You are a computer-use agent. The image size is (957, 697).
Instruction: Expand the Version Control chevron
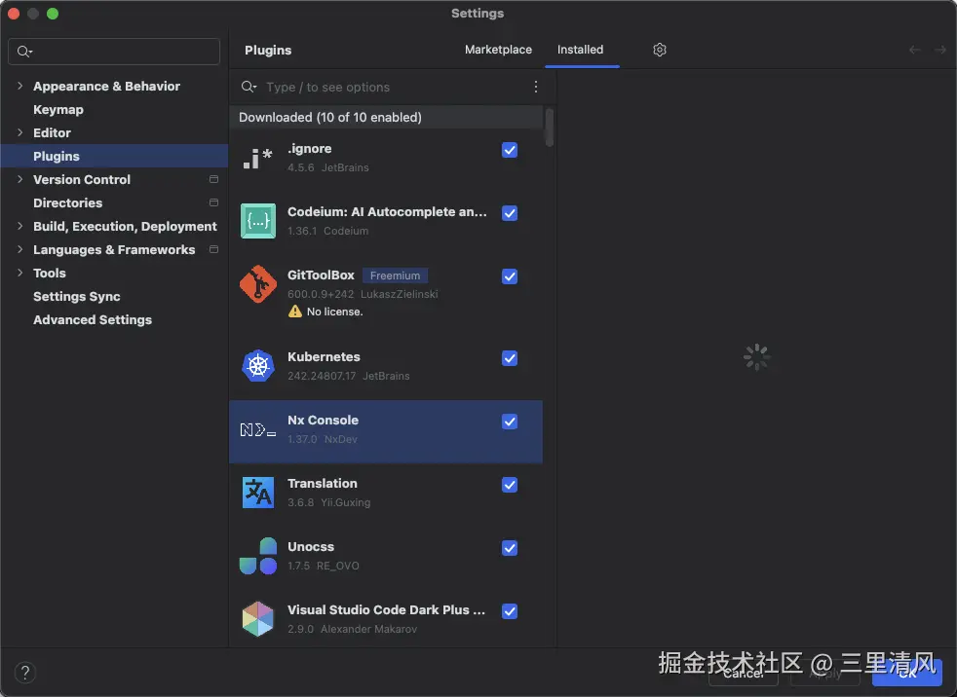[x=20, y=179]
